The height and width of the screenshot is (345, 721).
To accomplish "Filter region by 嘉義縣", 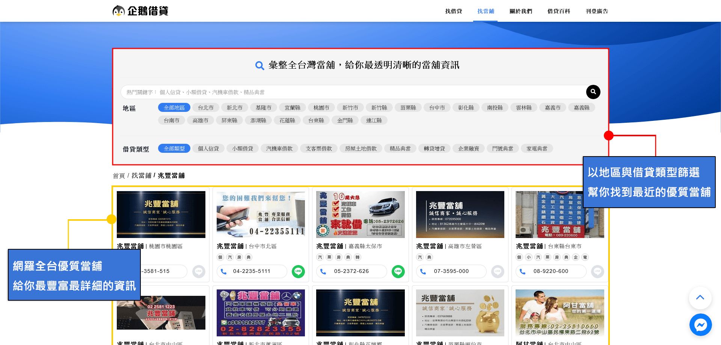I will (x=582, y=108).
